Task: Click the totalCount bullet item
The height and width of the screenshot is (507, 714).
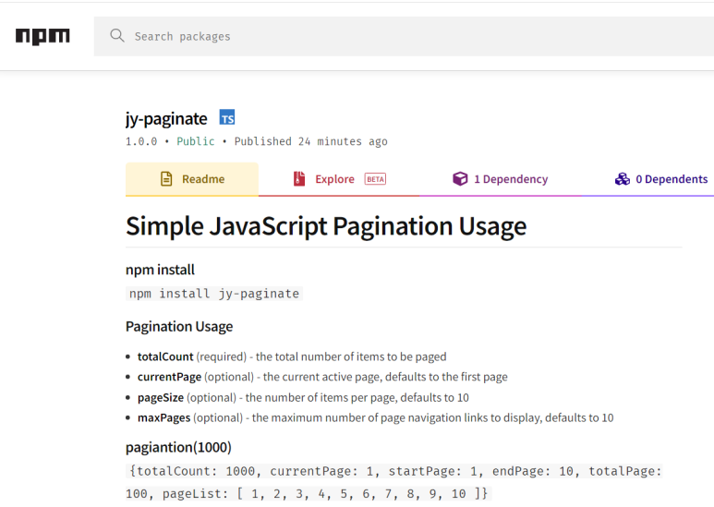Action: tap(292, 356)
